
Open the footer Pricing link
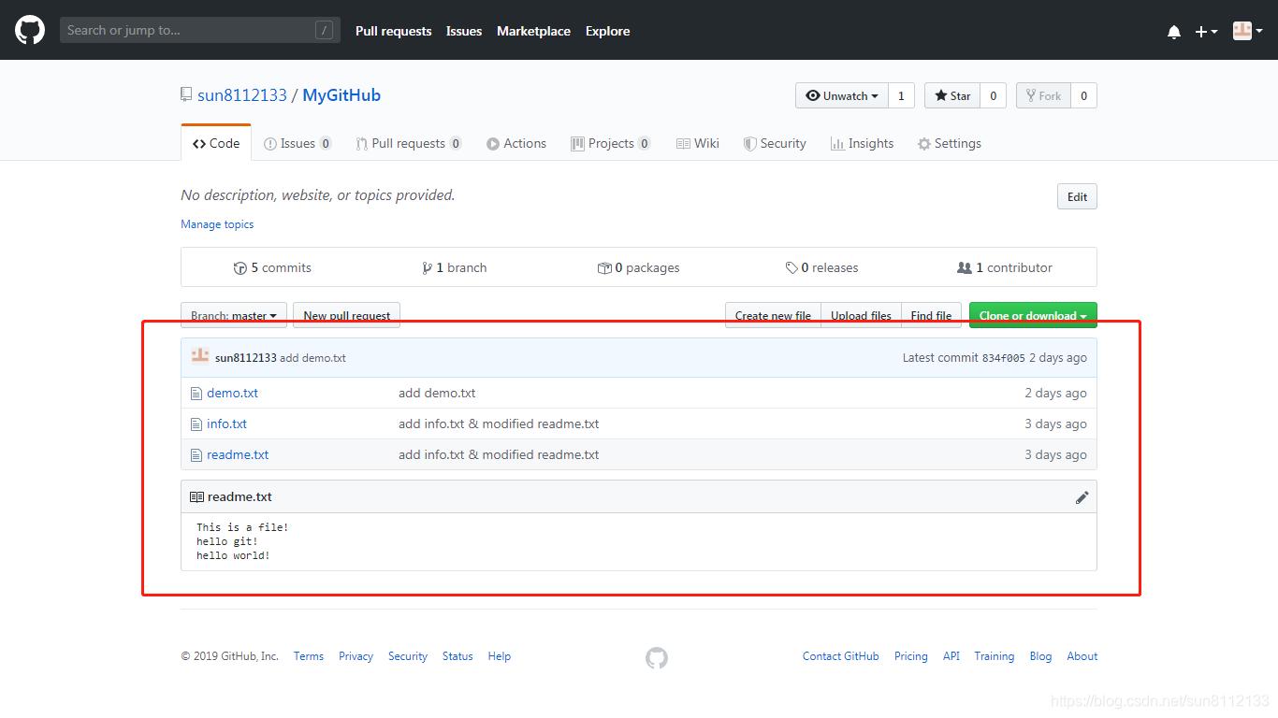click(x=911, y=656)
